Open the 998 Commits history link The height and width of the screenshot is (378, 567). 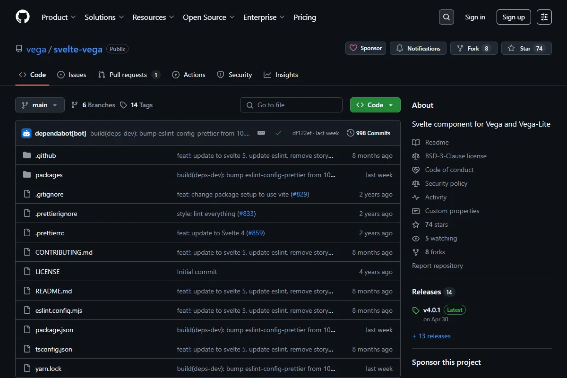369,133
